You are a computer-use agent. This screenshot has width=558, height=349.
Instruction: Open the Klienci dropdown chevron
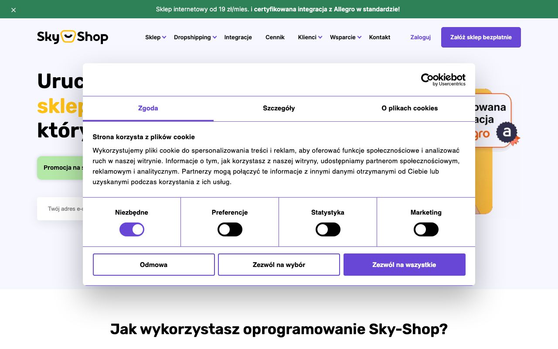[320, 38]
